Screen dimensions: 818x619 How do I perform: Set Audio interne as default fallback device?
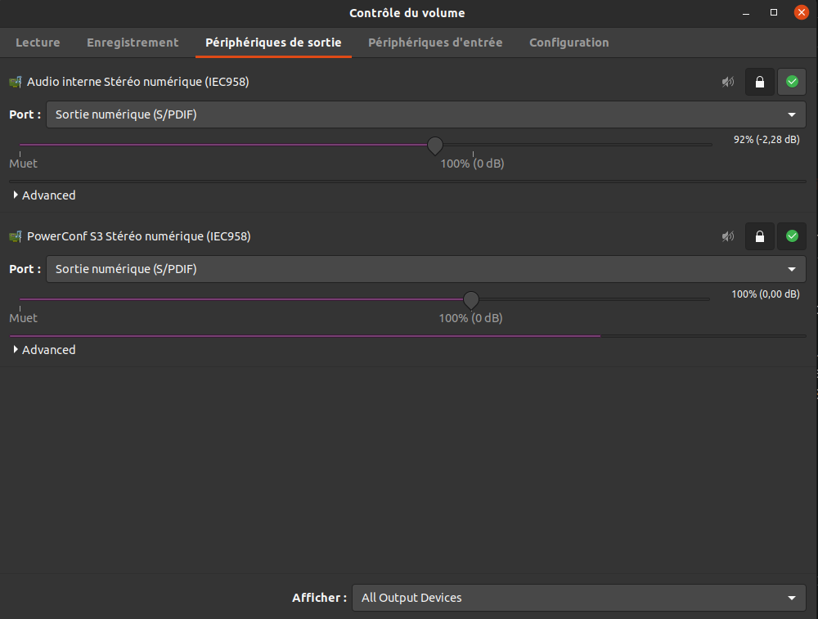click(791, 82)
